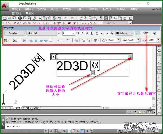Click the L tab-stop selector on ruler
The image size is (163, 134).
tap(54, 57)
